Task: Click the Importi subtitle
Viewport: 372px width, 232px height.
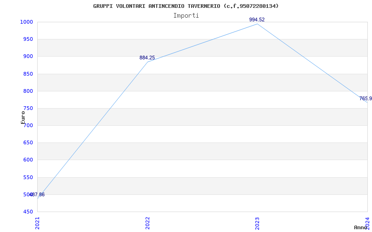Action: [x=186, y=16]
